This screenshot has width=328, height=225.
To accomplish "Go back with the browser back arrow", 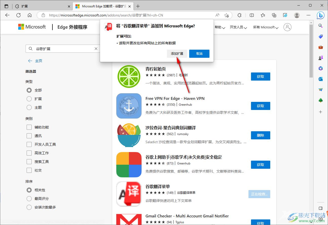I will [7, 15].
